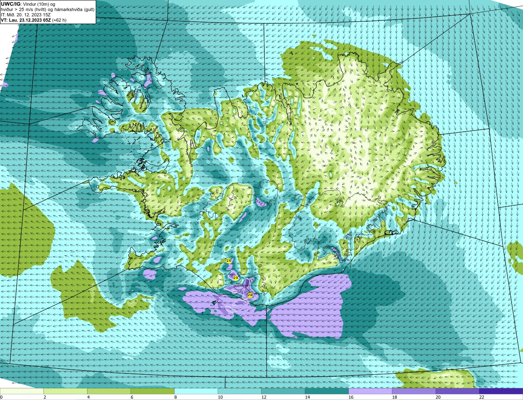Click the legend scale value '0'
Image resolution: width=523 pixels, height=400 pixels.
tap(1, 397)
